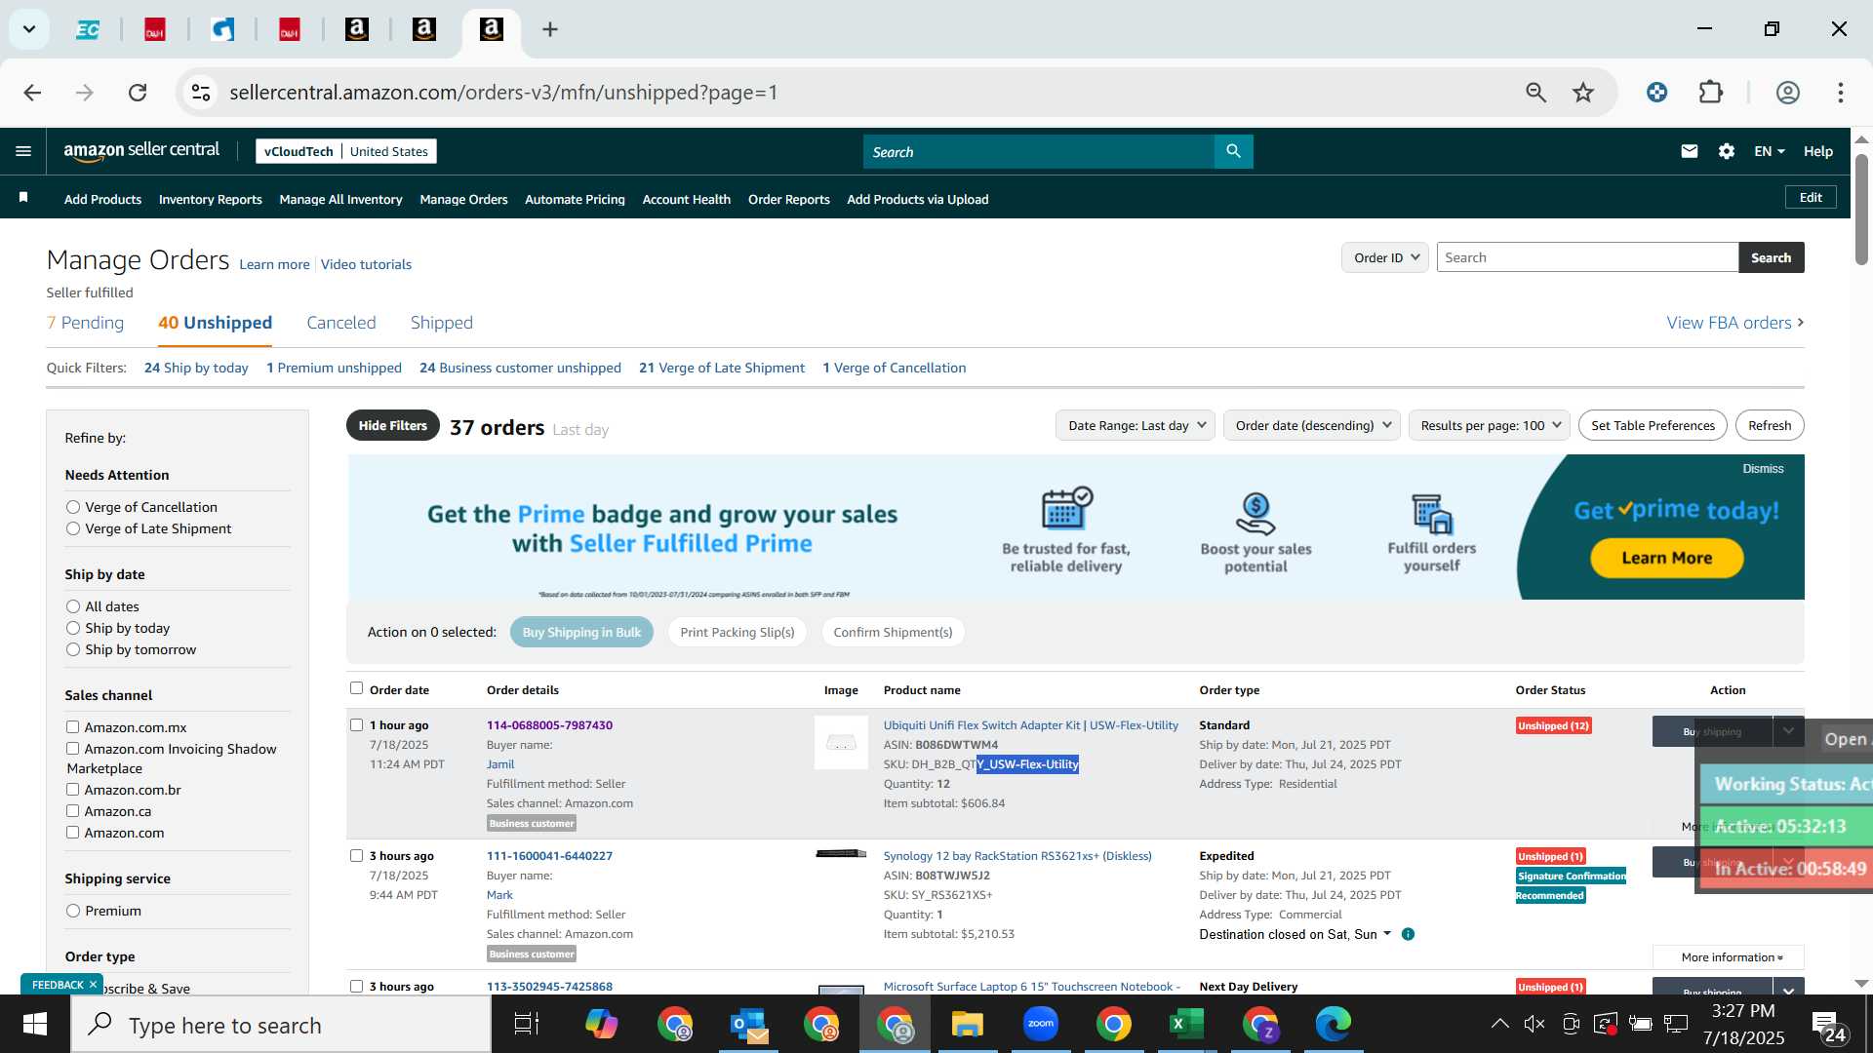Open Manage All Inventory menu item
The width and height of the screenshot is (1873, 1053).
pos(340,199)
